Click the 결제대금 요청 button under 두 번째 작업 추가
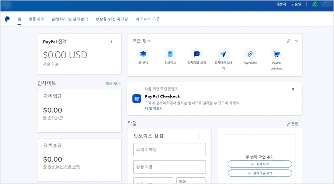The image size is (334, 184). [260, 173]
